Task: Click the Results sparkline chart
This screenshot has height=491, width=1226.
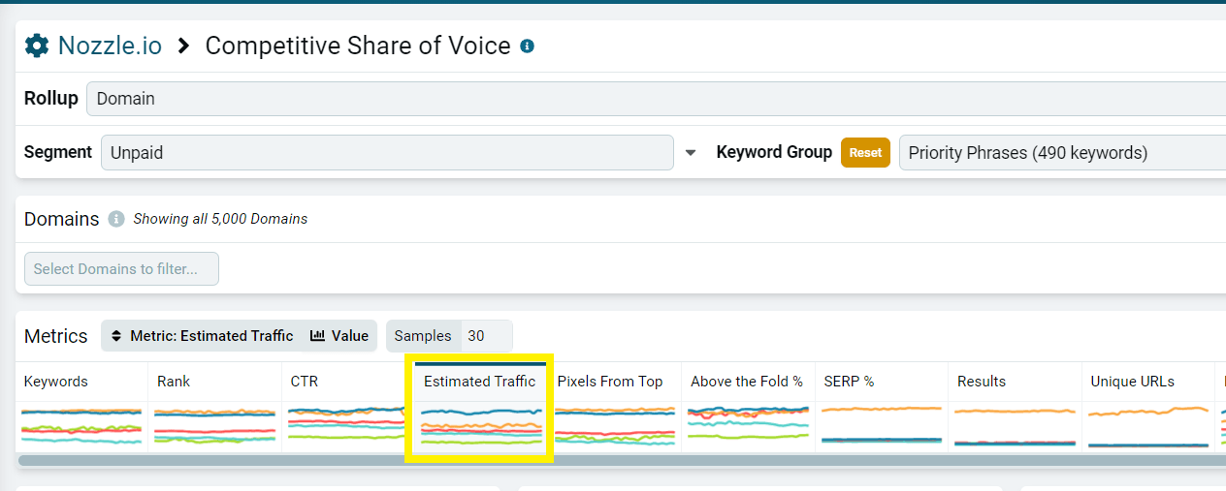Action: (x=1015, y=426)
